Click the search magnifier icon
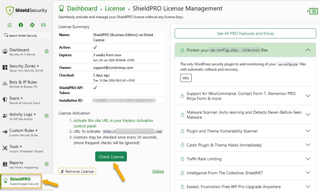This screenshot has height=191, width=320. [6, 35]
